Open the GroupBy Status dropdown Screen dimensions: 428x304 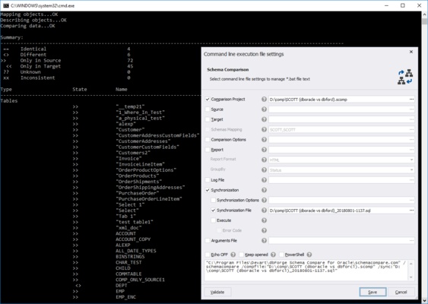[x=411, y=170]
